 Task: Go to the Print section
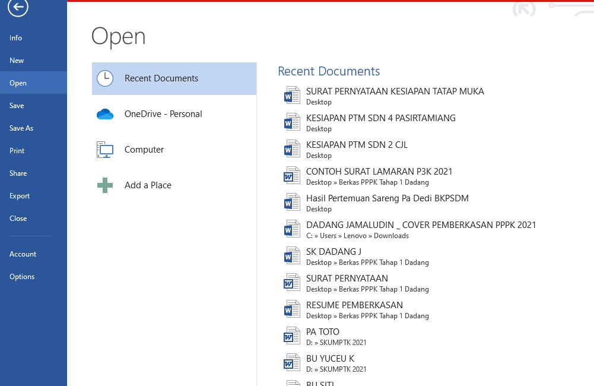point(17,151)
